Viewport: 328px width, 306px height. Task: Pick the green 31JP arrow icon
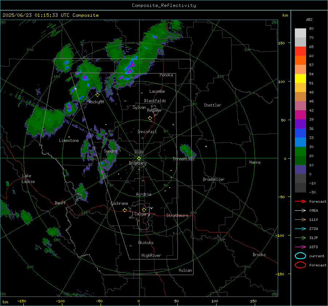pyautogui.click(x=300, y=238)
